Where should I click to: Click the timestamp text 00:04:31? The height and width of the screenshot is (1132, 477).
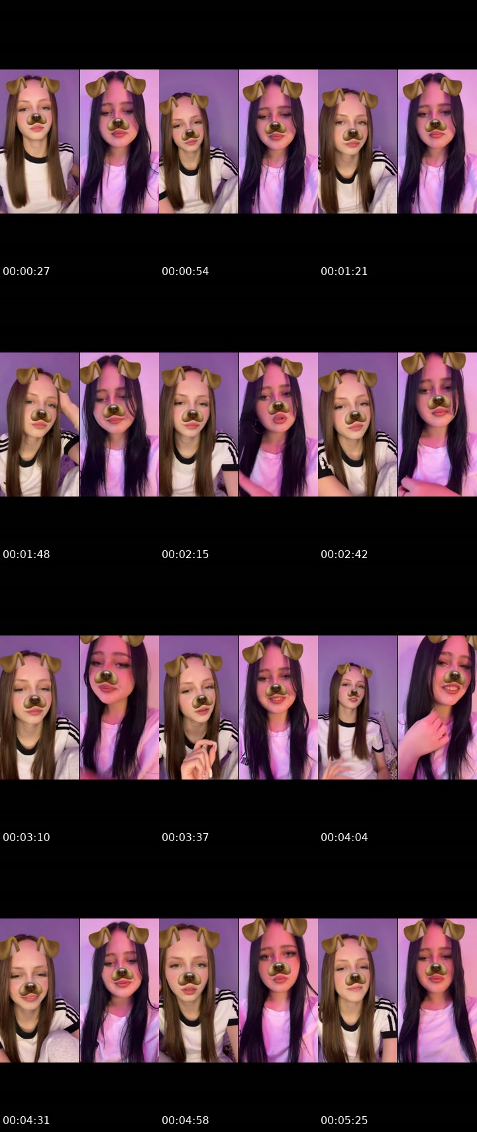coord(26,1120)
